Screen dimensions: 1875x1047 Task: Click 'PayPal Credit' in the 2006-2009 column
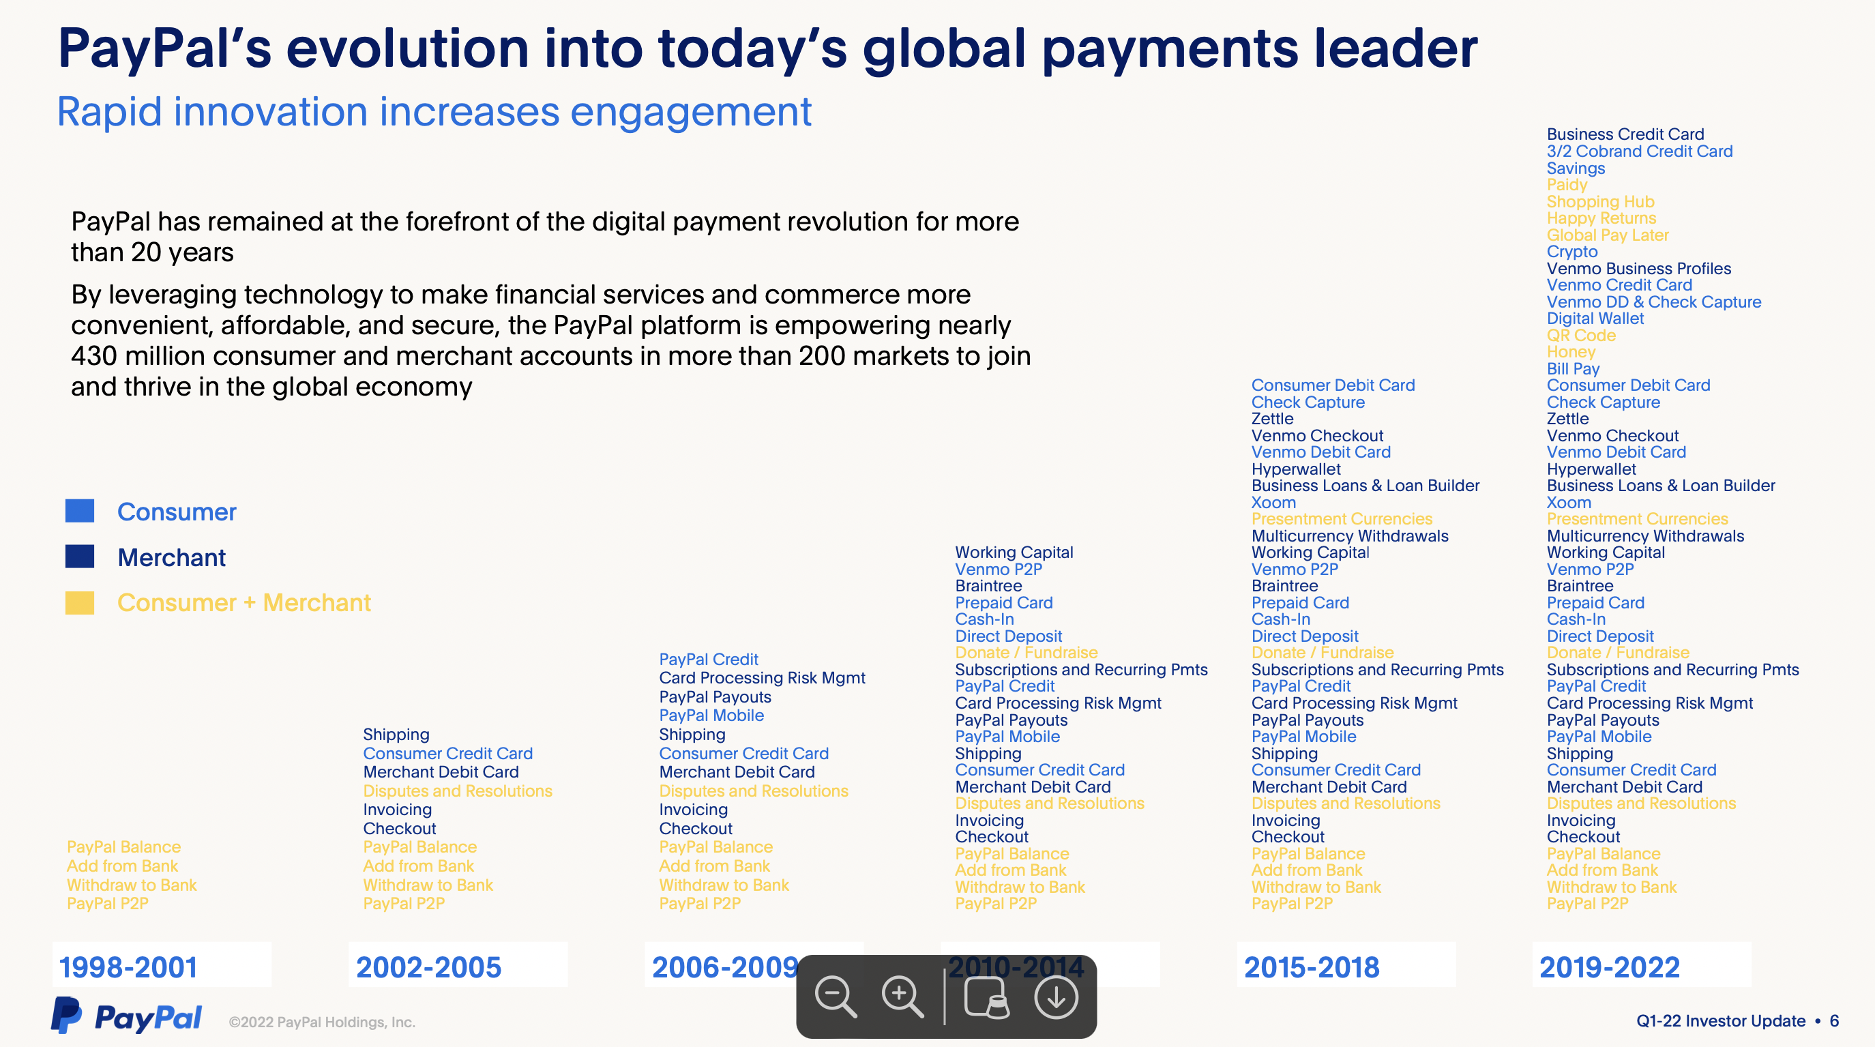(709, 659)
